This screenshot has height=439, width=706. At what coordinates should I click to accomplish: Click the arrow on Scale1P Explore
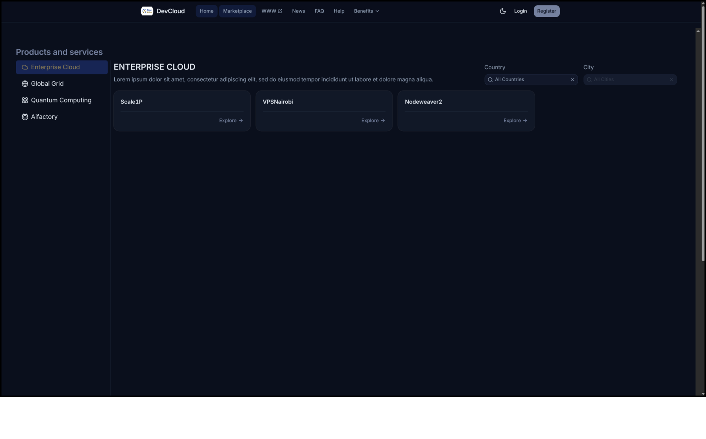click(241, 121)
